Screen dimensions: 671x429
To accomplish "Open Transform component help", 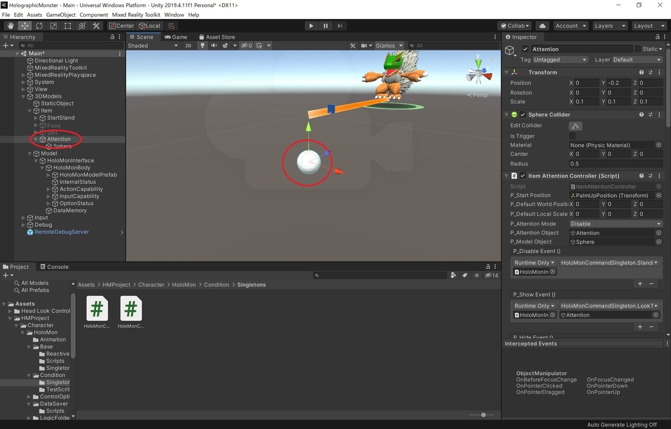I will pos(641,72).
